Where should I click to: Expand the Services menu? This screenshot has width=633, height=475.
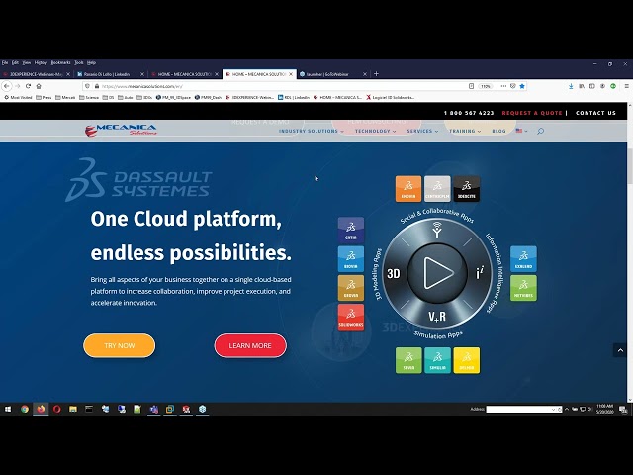click(x=422, y=131)
